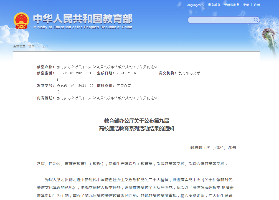Click the article title heading
Screen dimensions: 279x200
(136, 125)
